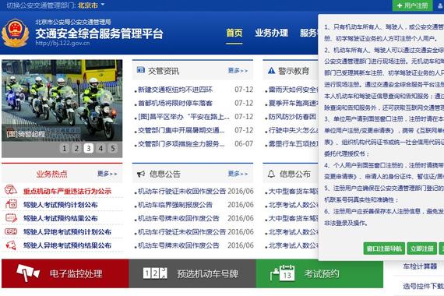Screen dimensions: 444x296
Task: Open the 首页 navigation tab
Action: 234,33
